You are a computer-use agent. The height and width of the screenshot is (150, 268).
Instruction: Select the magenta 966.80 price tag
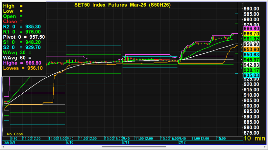click(251, 29)
